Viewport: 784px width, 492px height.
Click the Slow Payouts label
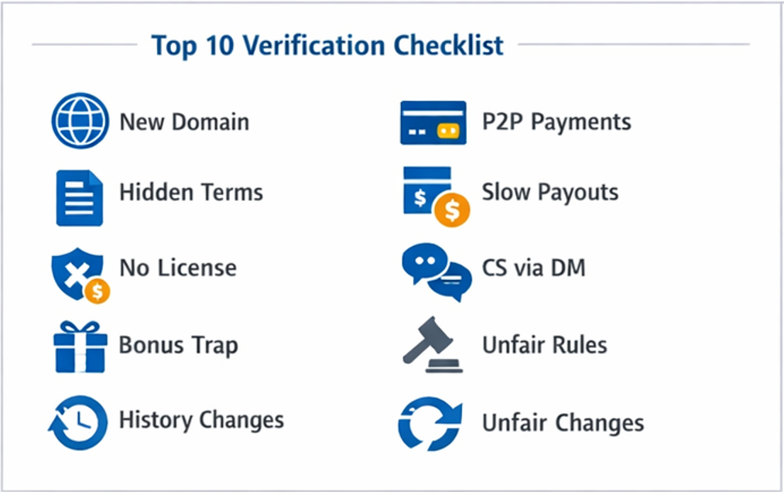pyautogui.click(x=550, y=192)
